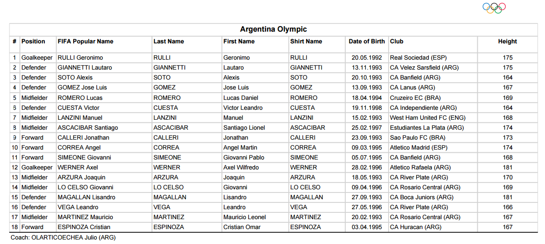
Task: Select CA Boca Juniors (ARG) club cell
Action: tap(422, 197)
